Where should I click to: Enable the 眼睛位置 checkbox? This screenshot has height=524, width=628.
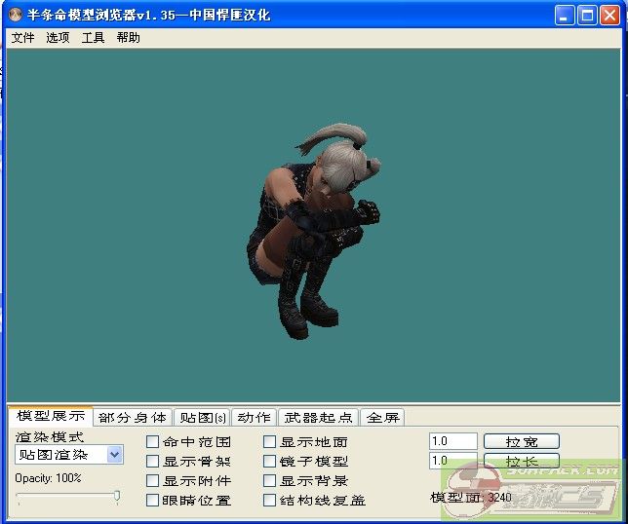pyautogui.click(x=152, y=500)
